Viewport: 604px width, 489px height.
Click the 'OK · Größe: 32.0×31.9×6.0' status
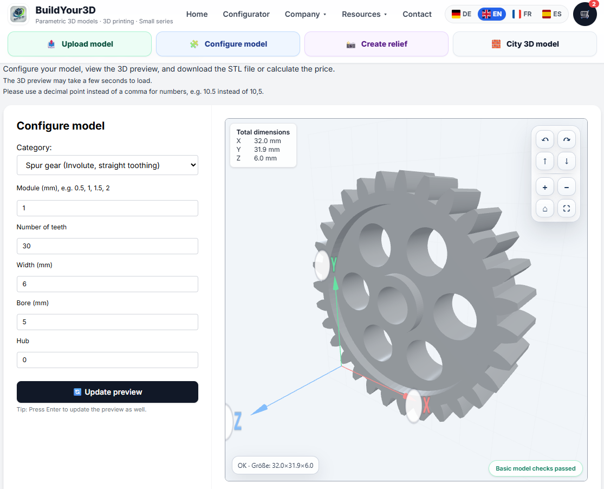pyautogui.click(x=275, y=466)
